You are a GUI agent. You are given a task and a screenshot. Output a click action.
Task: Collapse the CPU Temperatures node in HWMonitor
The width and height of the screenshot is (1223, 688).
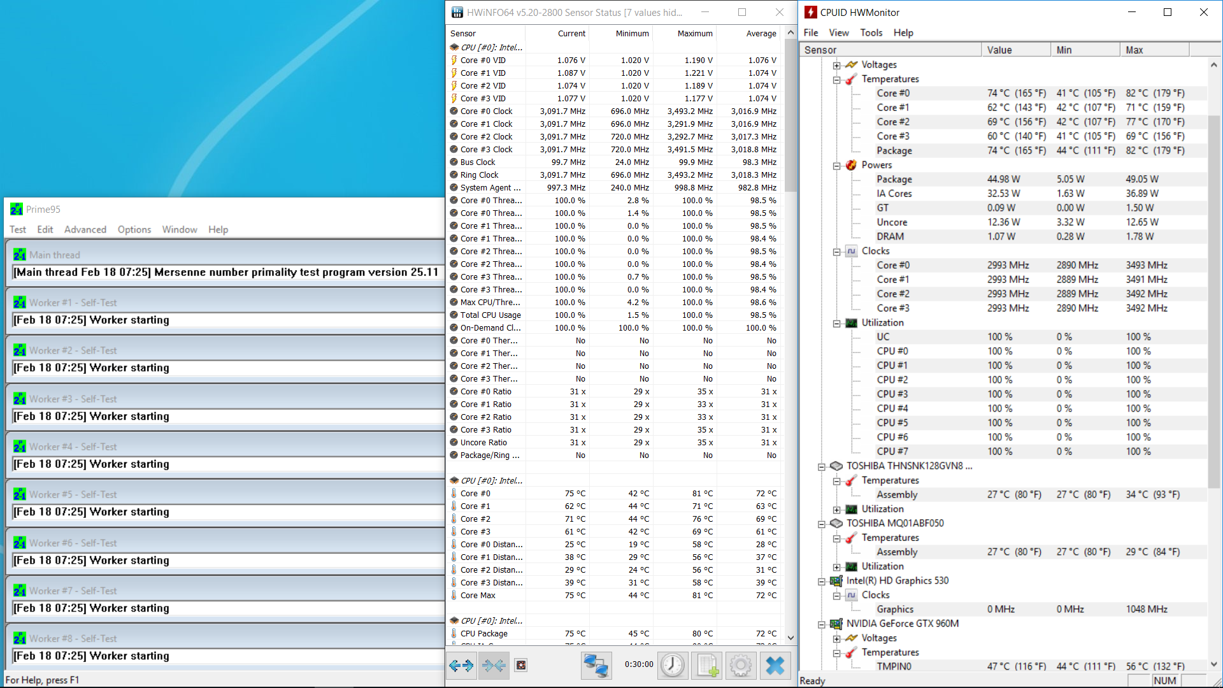836,80
